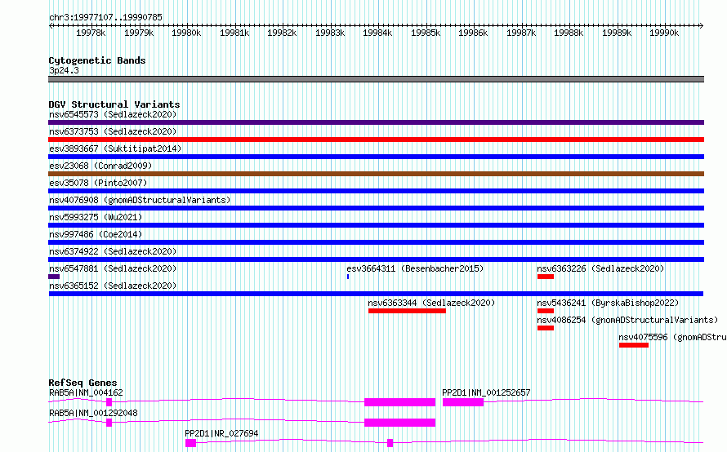Open variant nsv6545573 (Sedlazeck2020) label
The width and height of the screenshot is (727, 452).
(x=113, y=114)
